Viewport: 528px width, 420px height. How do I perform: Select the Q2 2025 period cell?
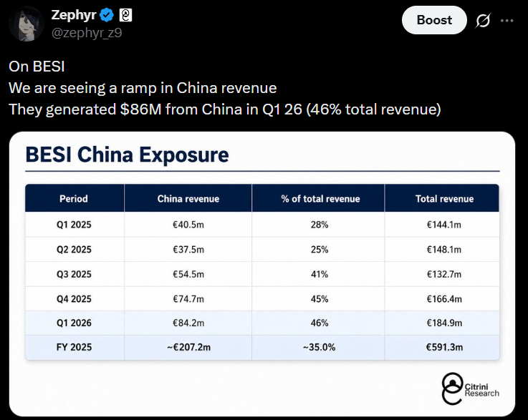click(74, 250)
